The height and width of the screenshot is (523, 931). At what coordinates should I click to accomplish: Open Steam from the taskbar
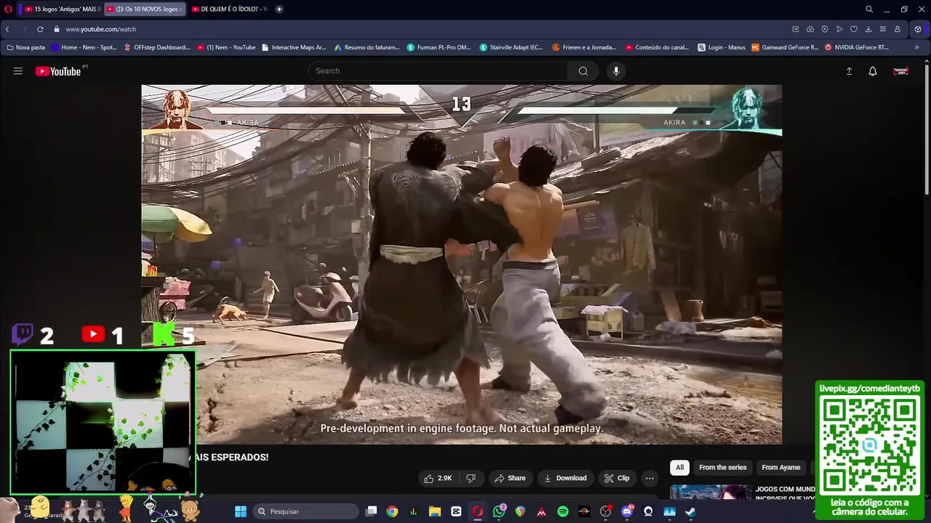[690, 511]
